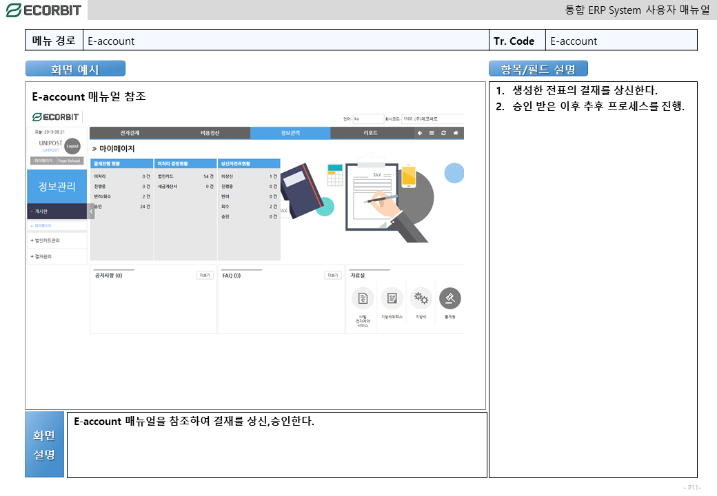The image size is (717, 496).
Task: Click the back arrow icon in the navigation bar
Action: pyautogui.click(x=420, y=133)
